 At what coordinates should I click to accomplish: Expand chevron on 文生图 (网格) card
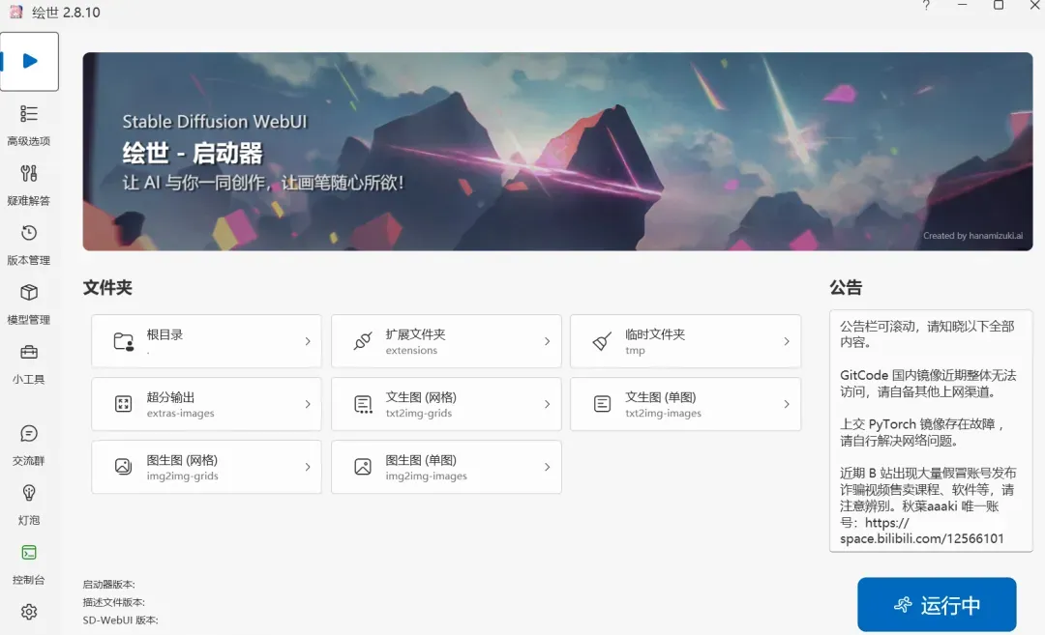pyautogui.click(x=547, y=404)
